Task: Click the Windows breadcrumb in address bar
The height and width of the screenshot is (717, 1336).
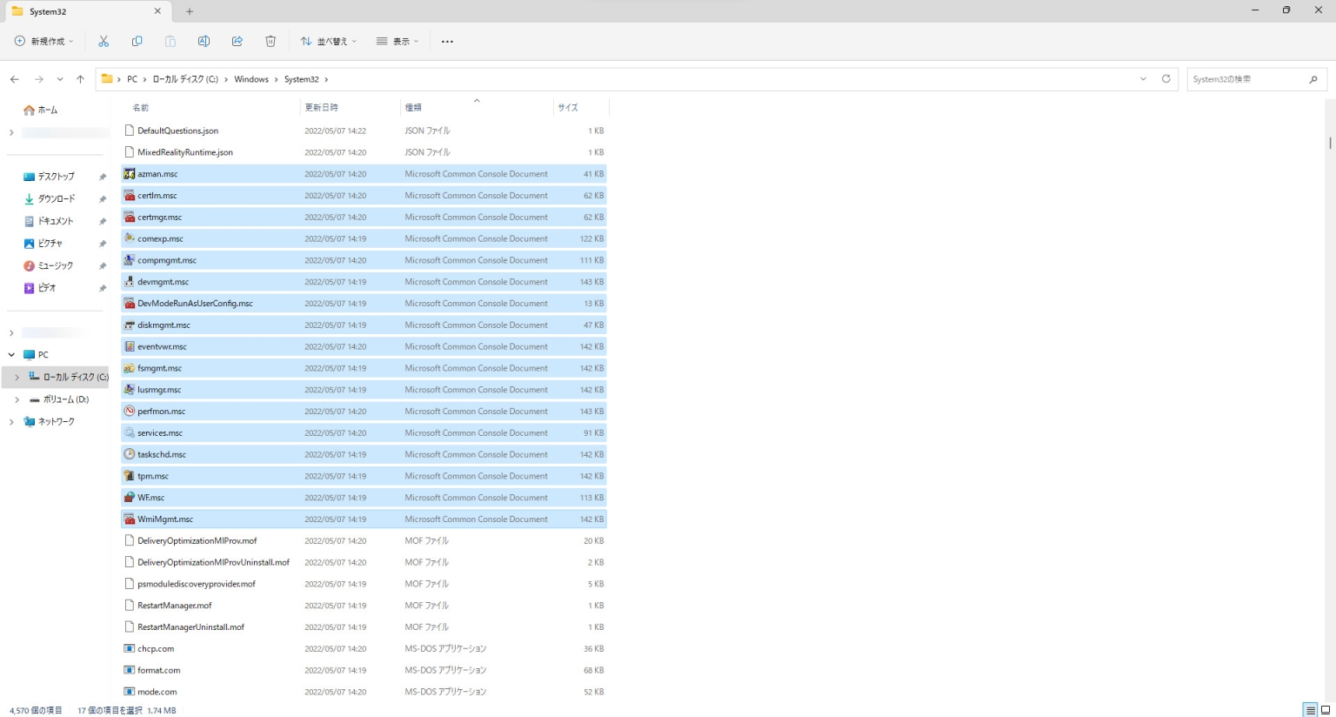Action: 251,79
